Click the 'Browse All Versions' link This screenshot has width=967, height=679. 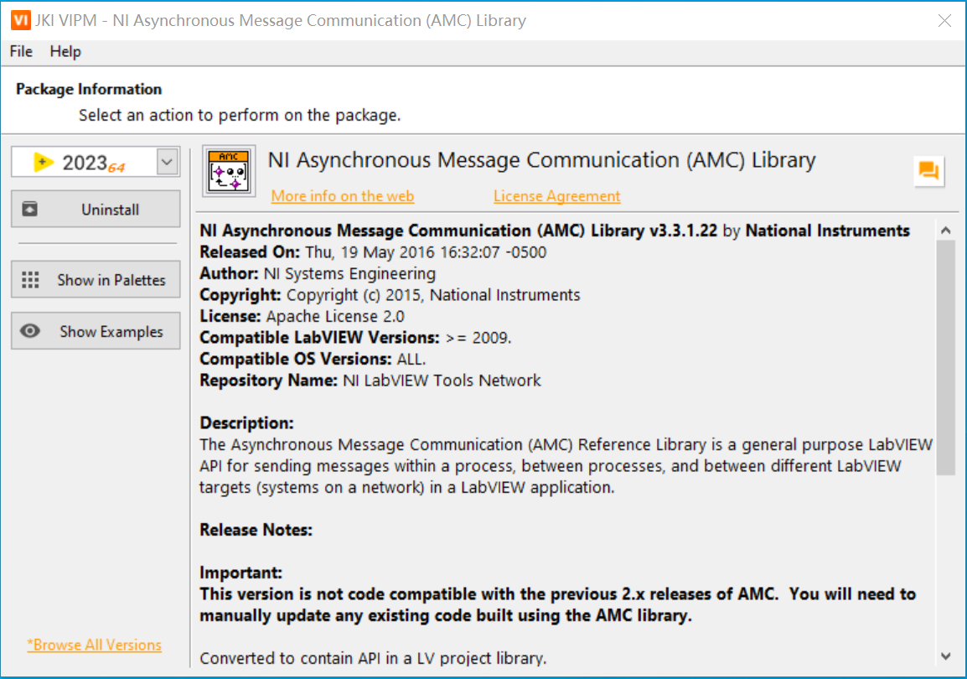click(x=94, y=645)
